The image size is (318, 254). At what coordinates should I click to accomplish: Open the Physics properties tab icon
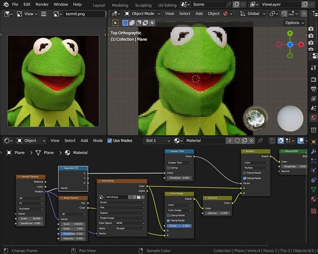pyautogui.click(x=313, y=170)
